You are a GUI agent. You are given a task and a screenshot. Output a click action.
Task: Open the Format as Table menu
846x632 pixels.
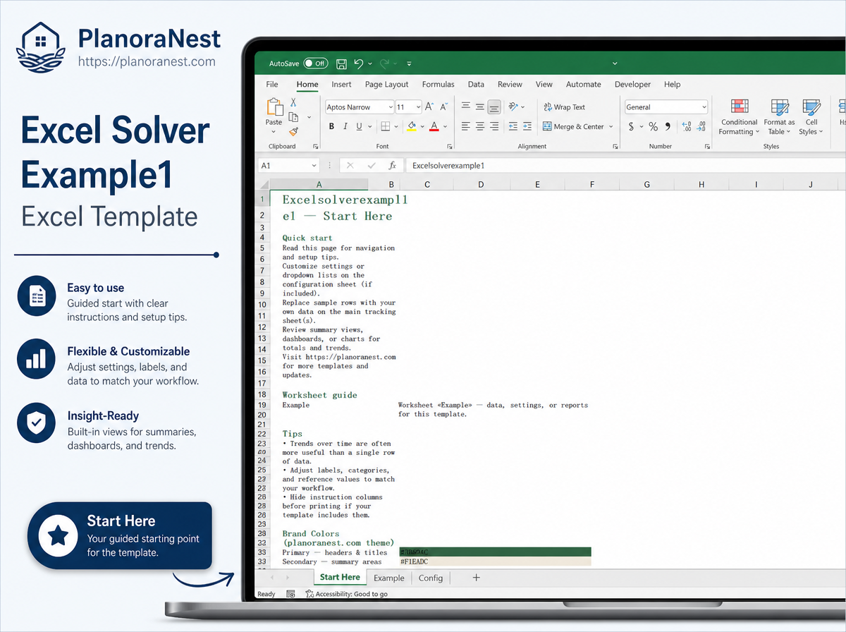coord(779,117)
